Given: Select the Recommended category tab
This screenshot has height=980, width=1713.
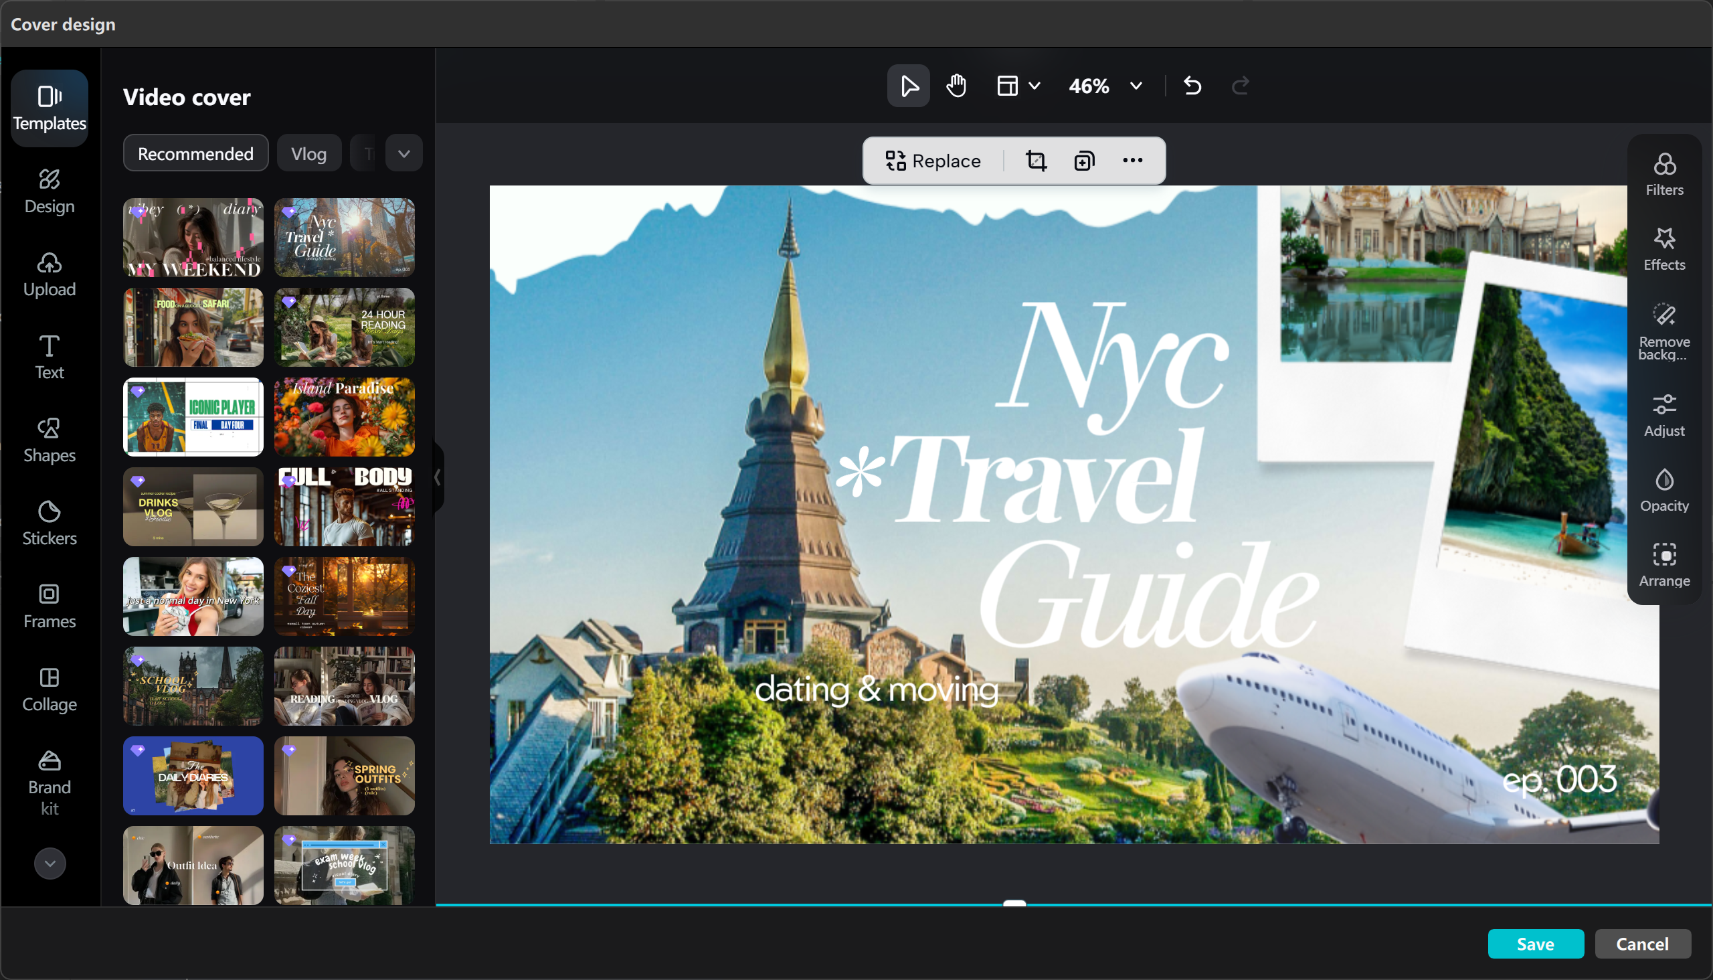Looking at the screenshot, I should 195,153.
